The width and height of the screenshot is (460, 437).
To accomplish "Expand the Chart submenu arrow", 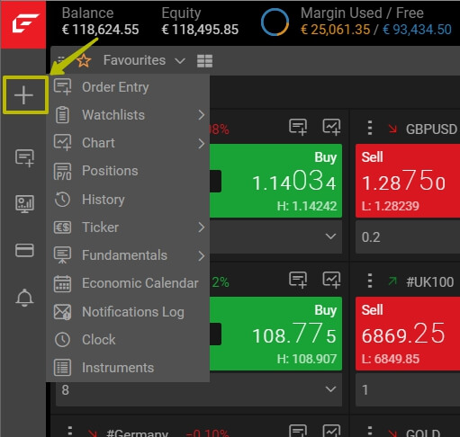I will click(x=202, y=144).
